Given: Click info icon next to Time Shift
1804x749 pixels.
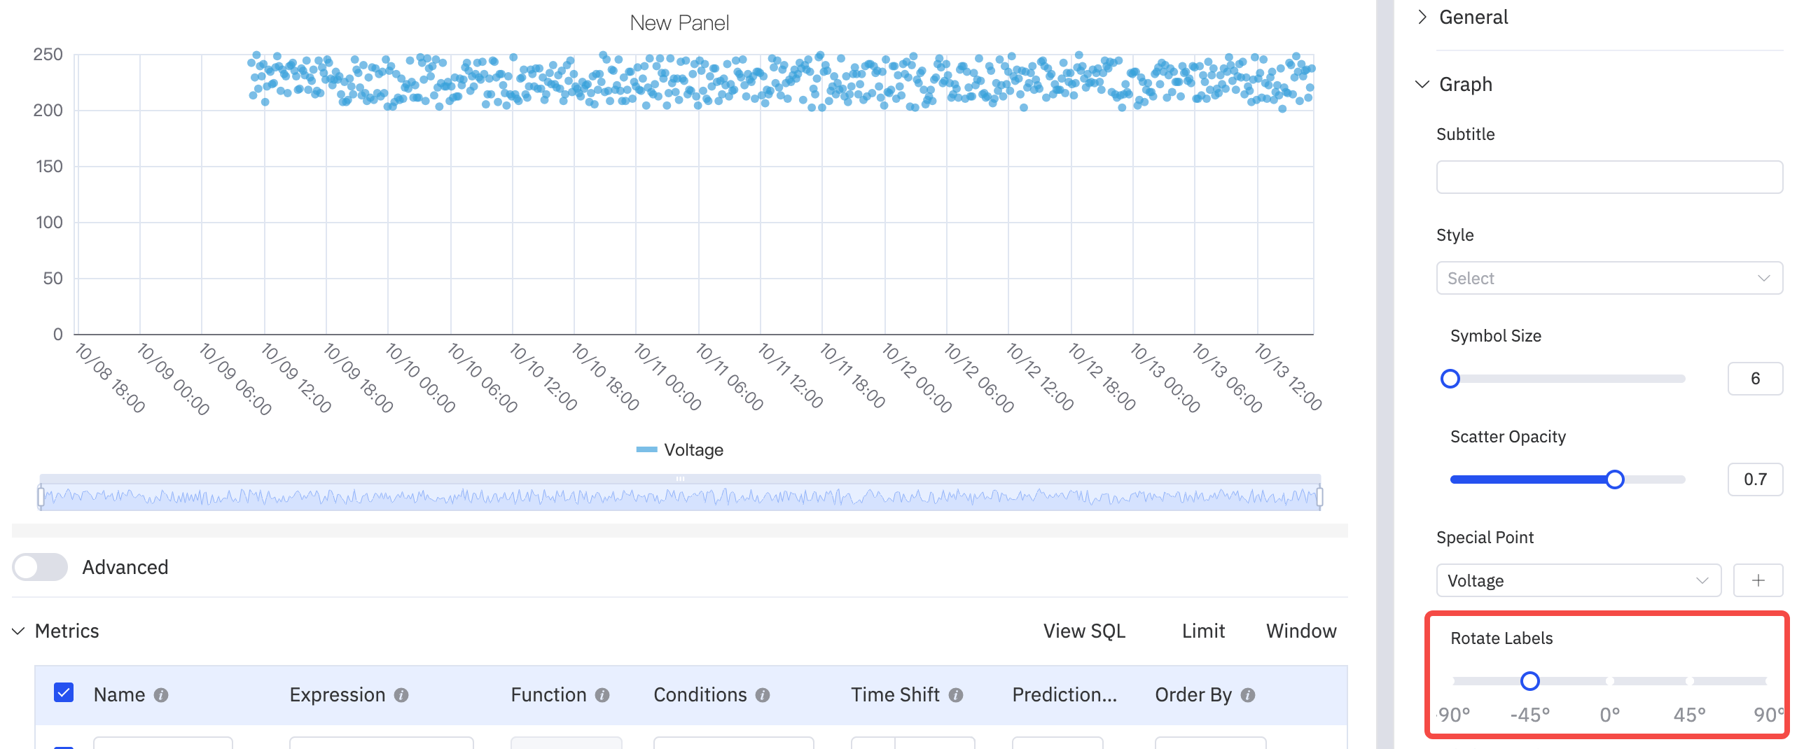Looking at the screenshot, I should click(956, 695).
